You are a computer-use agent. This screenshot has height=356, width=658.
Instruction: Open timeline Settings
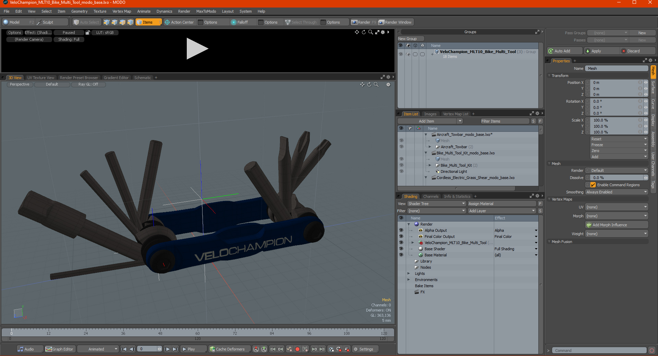click(365, 349)
